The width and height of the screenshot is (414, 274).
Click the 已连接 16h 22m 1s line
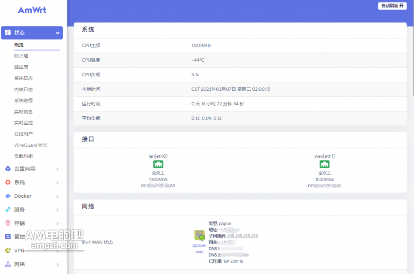(226, 261)
